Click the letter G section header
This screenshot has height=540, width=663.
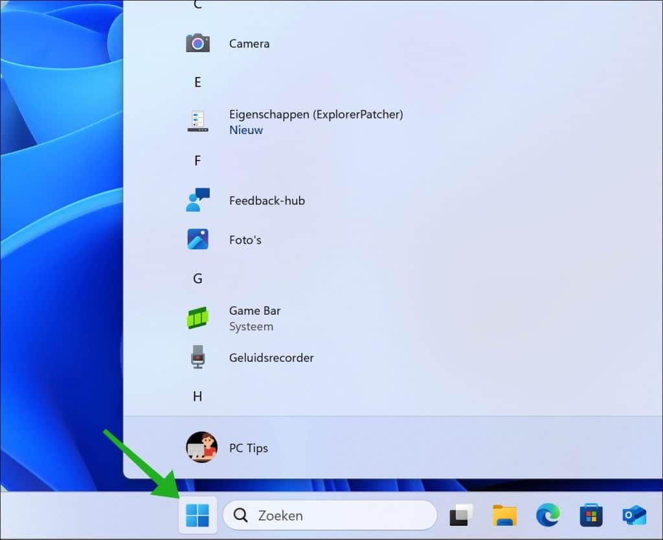tap(197, 278)
